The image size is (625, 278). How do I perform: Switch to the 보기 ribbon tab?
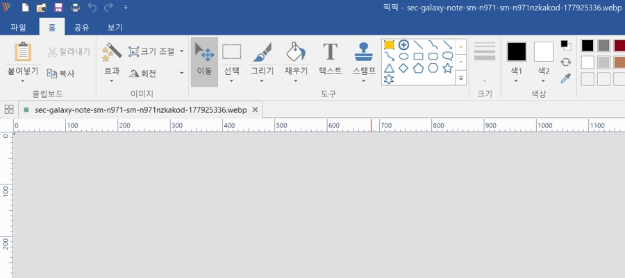[115, 28]
